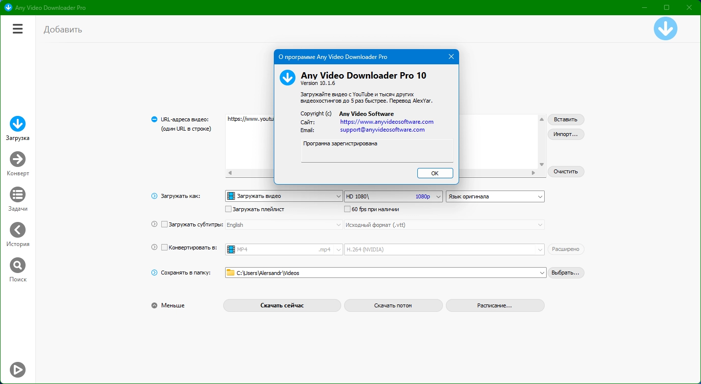Image resolution: width=701 pixels, height=384 pixels.
Task: Click the film icon in Загружать видео box
Action: click(231, 196)
